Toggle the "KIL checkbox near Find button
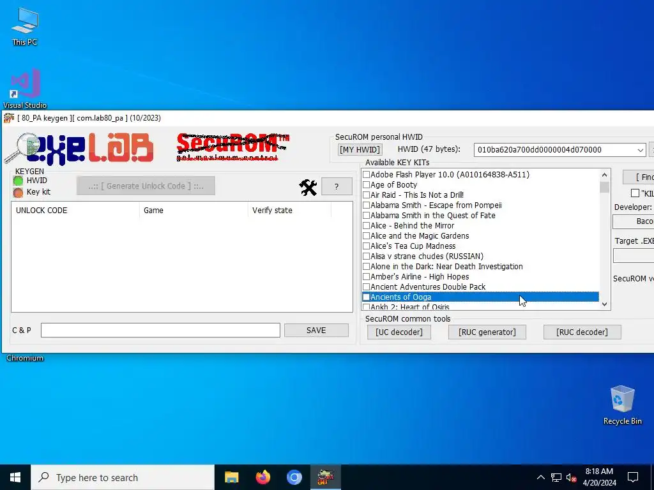This screenshot has width=654, height=490. pos(635,193)
